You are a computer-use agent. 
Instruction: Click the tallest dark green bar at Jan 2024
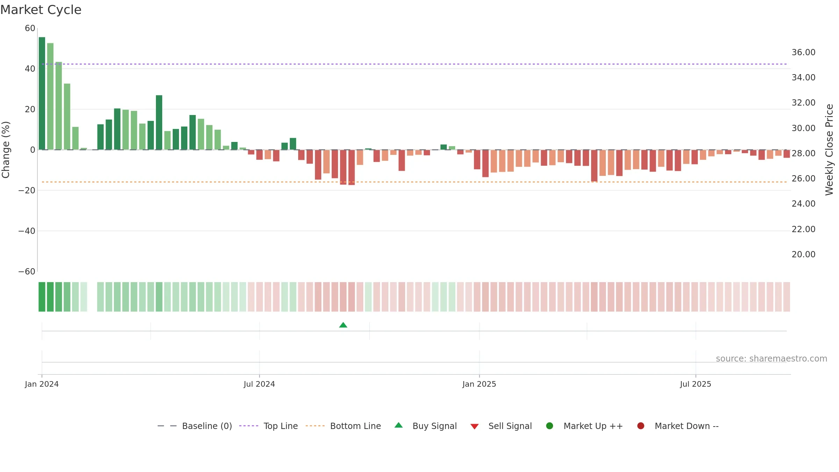click(x=42, y=93)
